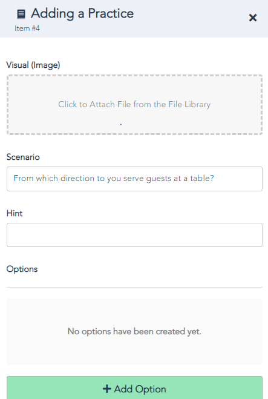This screenshot has width=268, height=399.
Task: Click the empty gray options list panel
Action: tap(134, 332)
